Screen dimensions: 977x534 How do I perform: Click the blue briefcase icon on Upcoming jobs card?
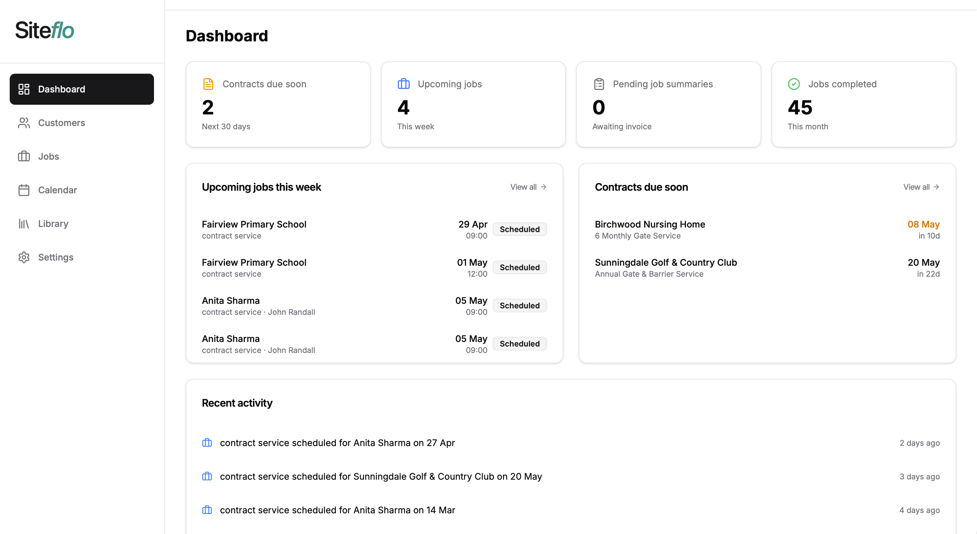point(403,84)
